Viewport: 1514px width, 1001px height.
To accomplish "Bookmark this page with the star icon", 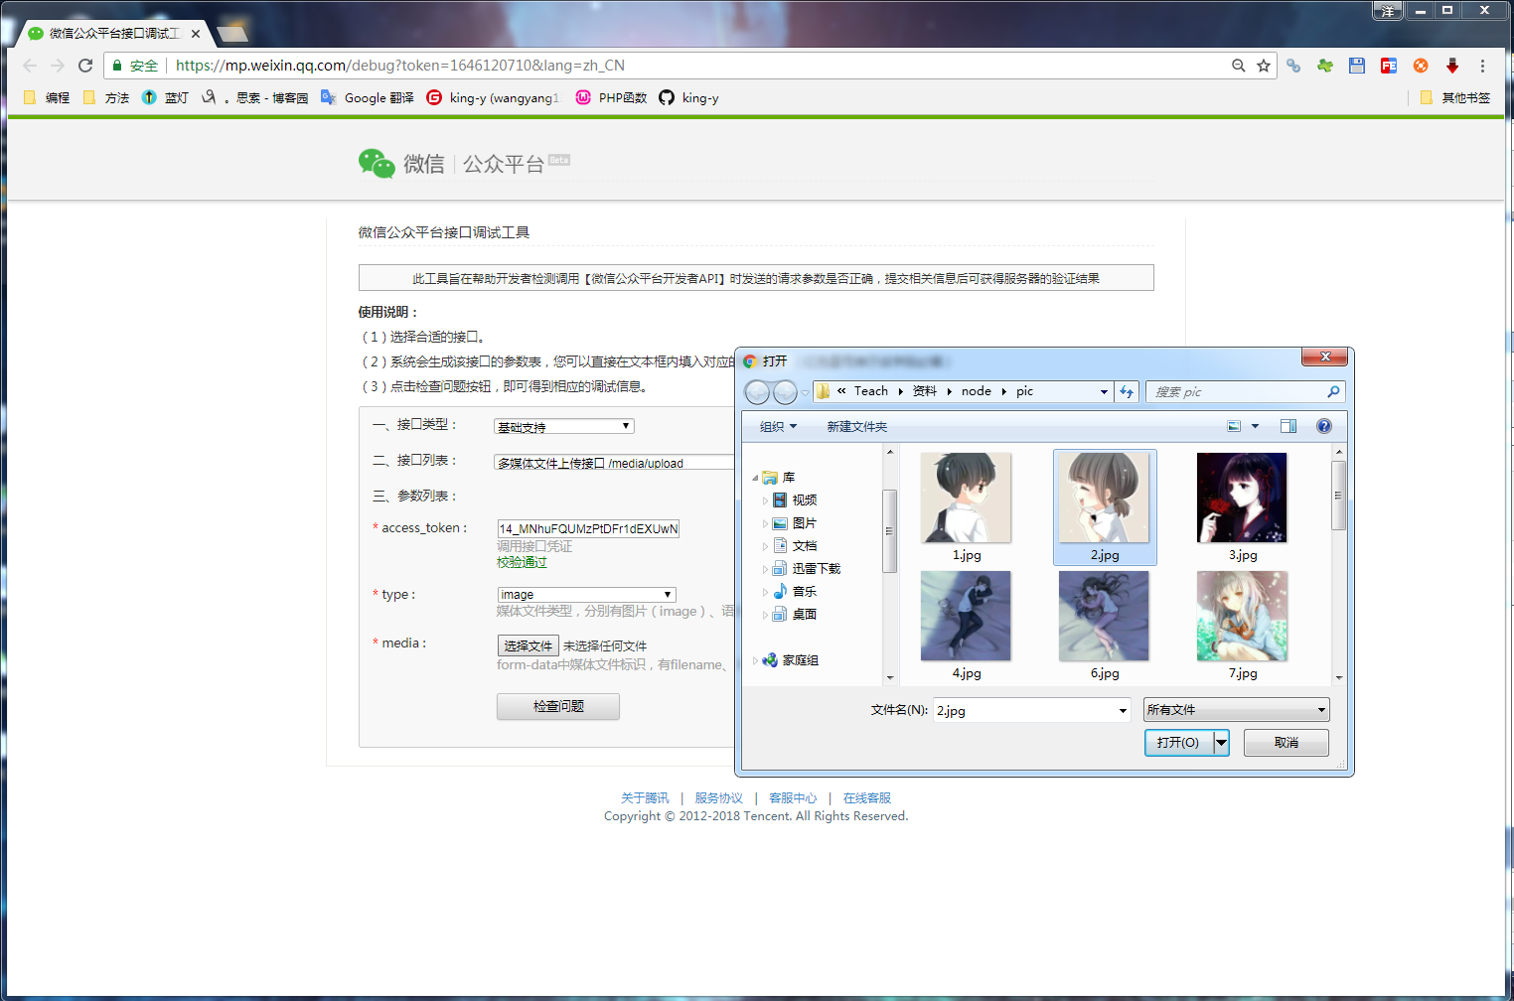I will coord(1264,66).
